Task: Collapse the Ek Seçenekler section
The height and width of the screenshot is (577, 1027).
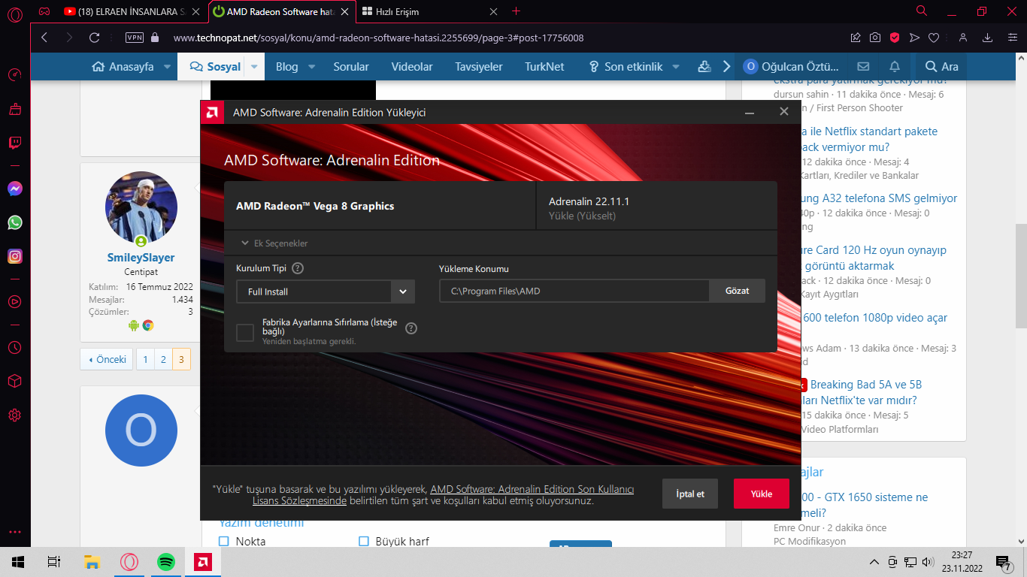Action: coord(274,243)
